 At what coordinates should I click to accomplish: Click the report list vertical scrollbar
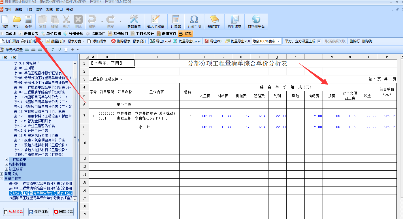(x=75, y=137)
